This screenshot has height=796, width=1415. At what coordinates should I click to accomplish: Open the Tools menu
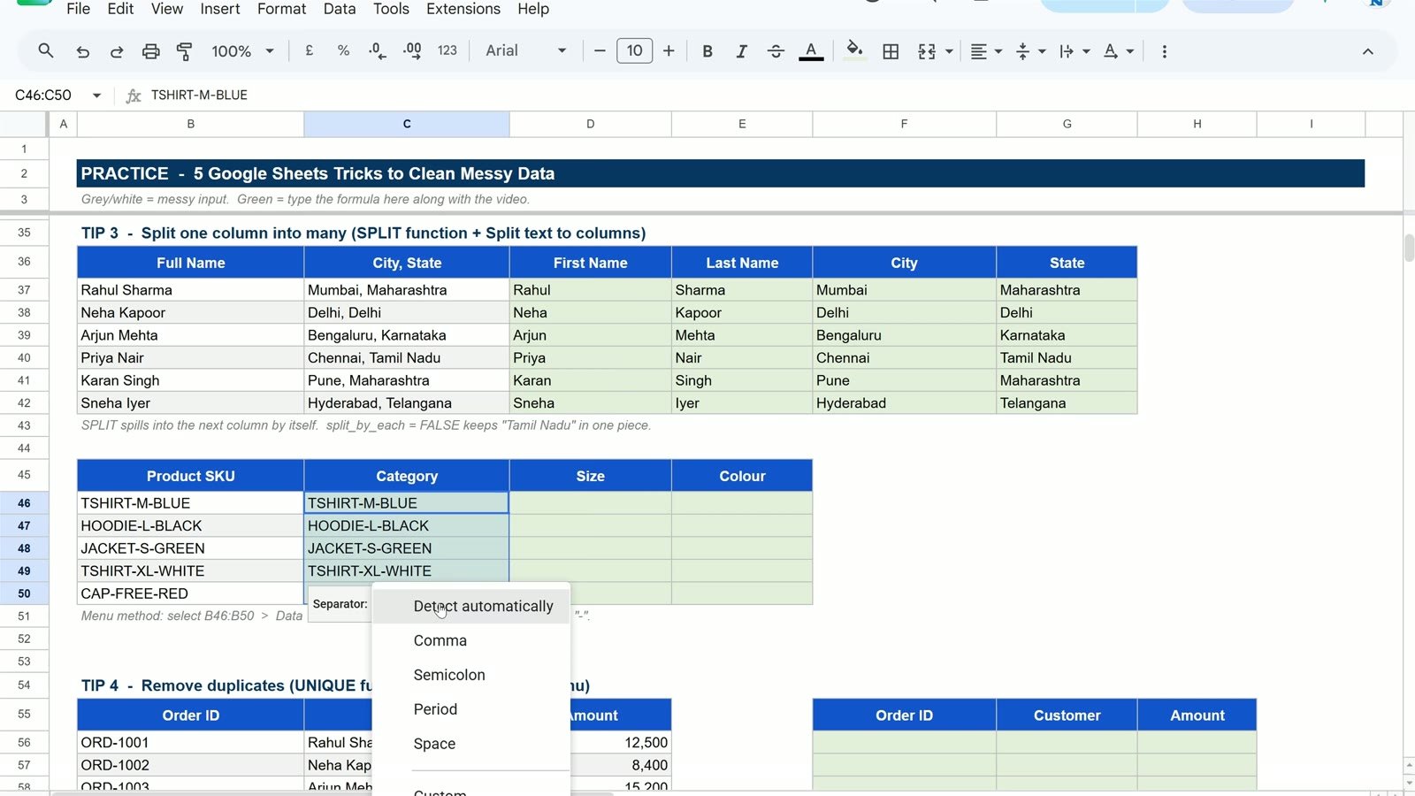pyautogui.click(x=391, y=9)
